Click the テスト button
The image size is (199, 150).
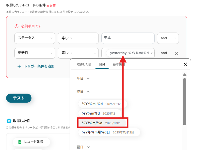pos(19,98)
